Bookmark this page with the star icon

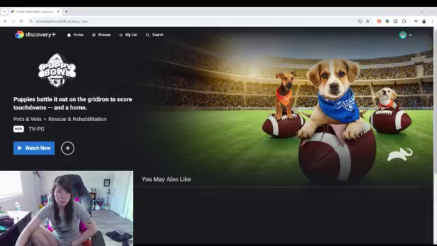coord(368,21)
